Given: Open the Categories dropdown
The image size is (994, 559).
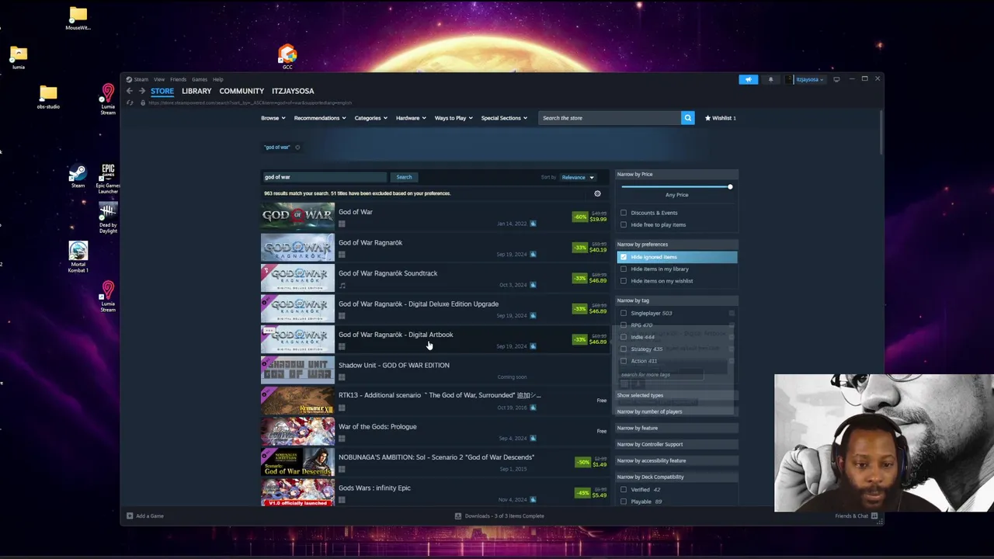Looking at the screenshot, I should pos(370,118).
